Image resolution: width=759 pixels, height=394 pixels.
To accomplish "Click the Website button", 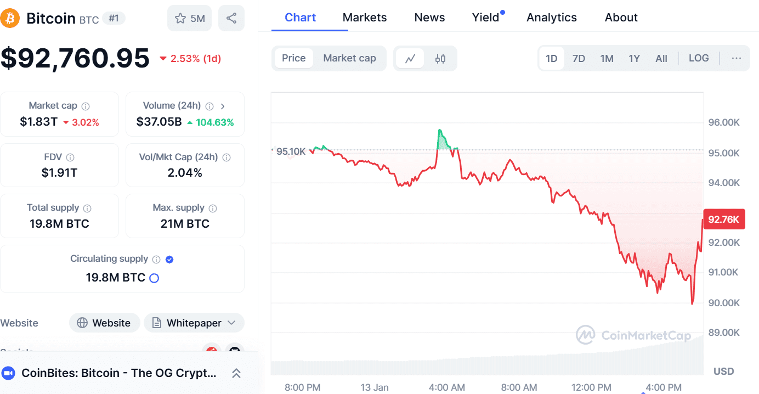I will pyautogui.click(x=104, y=323).
